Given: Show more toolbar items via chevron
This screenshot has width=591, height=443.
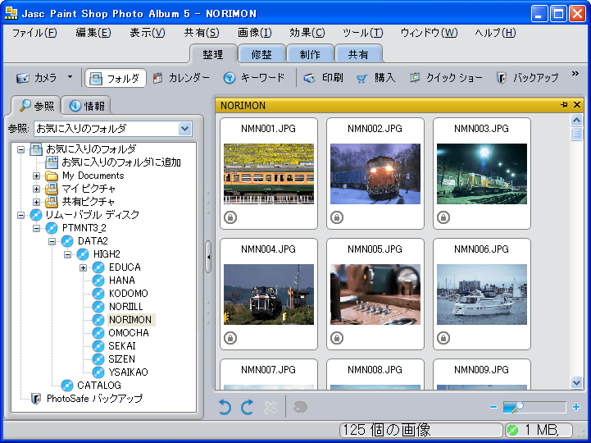Looking at the screenshot, I should pos(575,74).
